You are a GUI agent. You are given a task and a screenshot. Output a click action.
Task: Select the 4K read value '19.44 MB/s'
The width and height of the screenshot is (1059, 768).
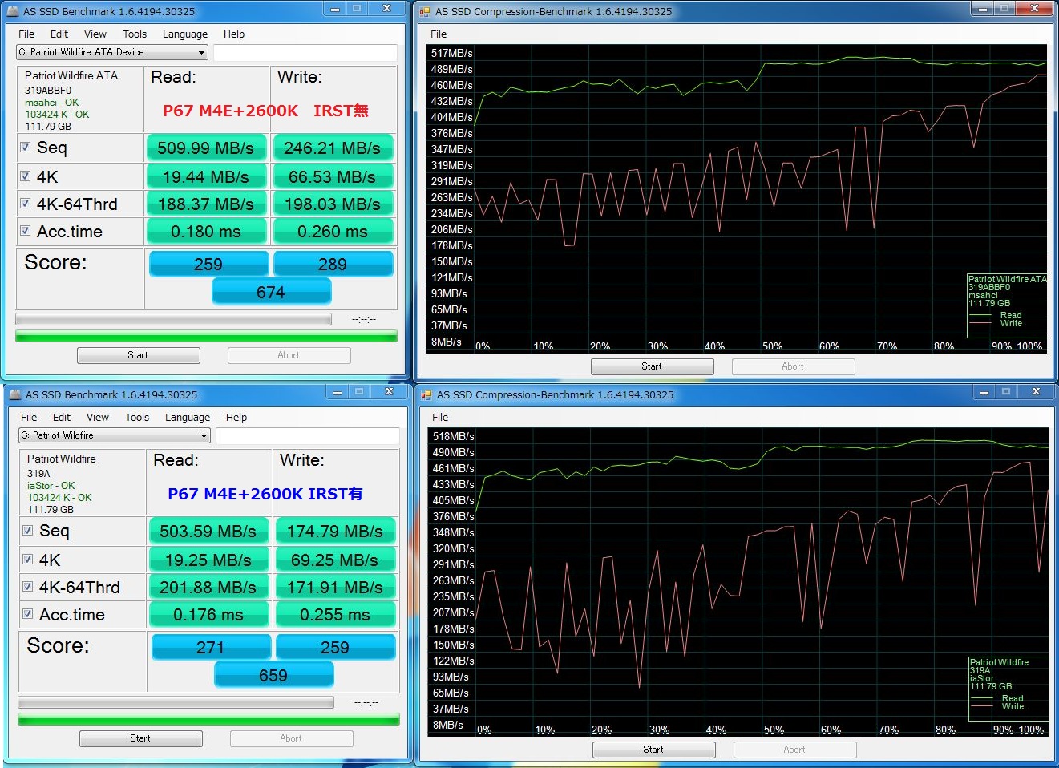pyautogui.click(x=206, y=176)
